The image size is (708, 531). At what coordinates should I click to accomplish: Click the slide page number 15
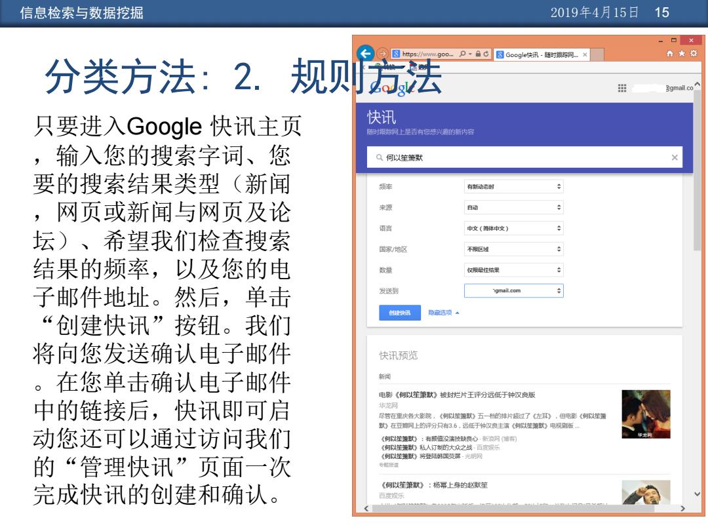[x=662, y=12]
